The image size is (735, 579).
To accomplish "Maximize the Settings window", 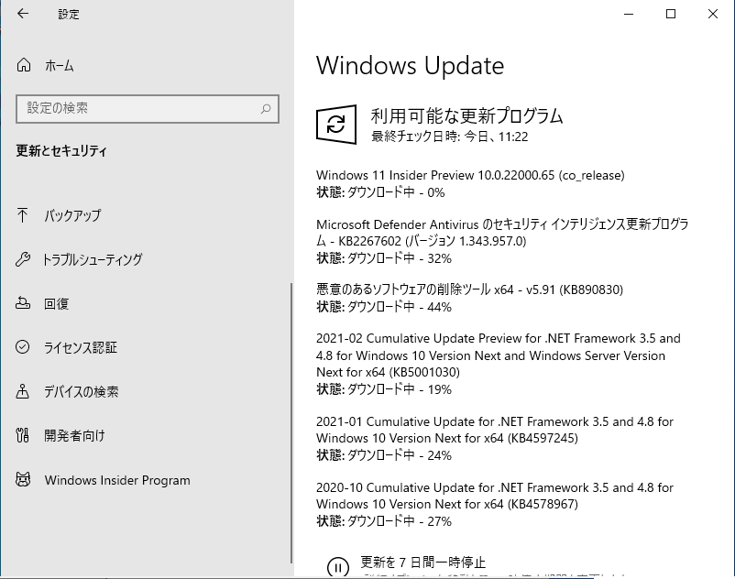I will pos(671,14).
